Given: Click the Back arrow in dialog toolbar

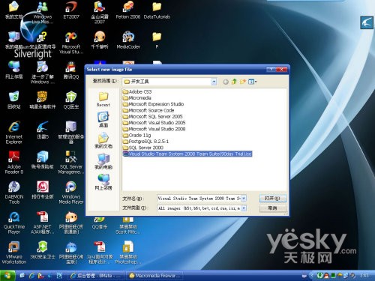Looking at the screenshot, I should [x=226, y=82].
